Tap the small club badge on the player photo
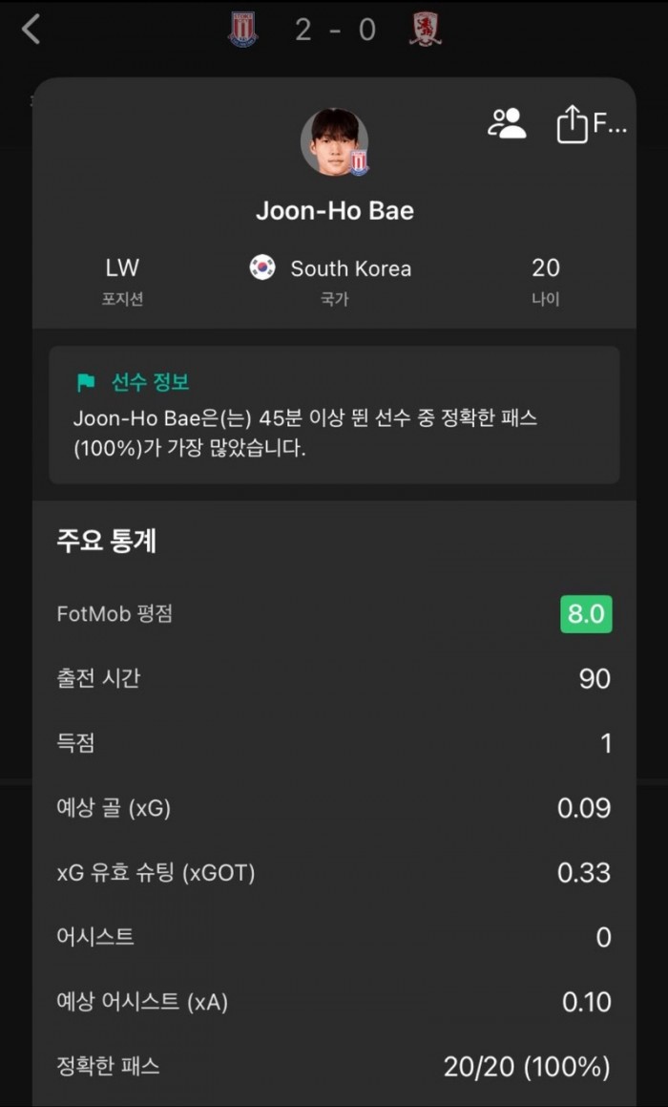 click(359, 163)
